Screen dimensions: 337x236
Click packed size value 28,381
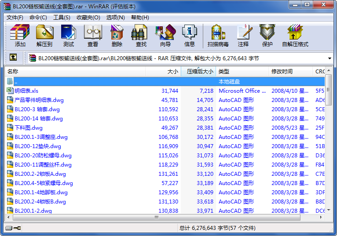(x=205, y=128)
